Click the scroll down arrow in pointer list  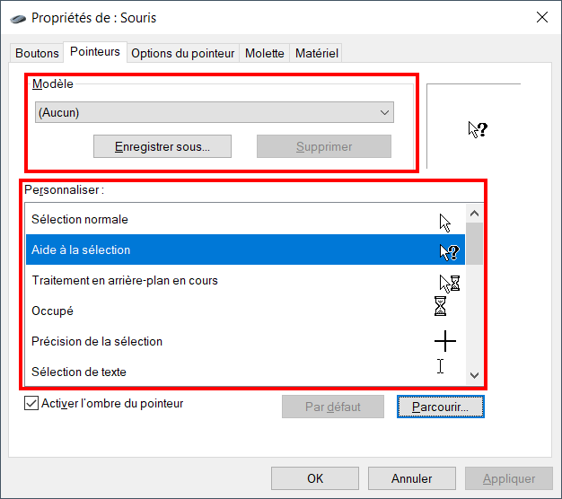[474, 375]
